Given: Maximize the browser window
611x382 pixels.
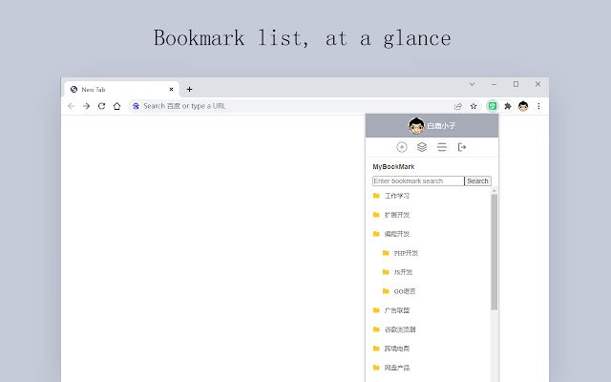Looking at the screenshot, I should tap(516, 84).
